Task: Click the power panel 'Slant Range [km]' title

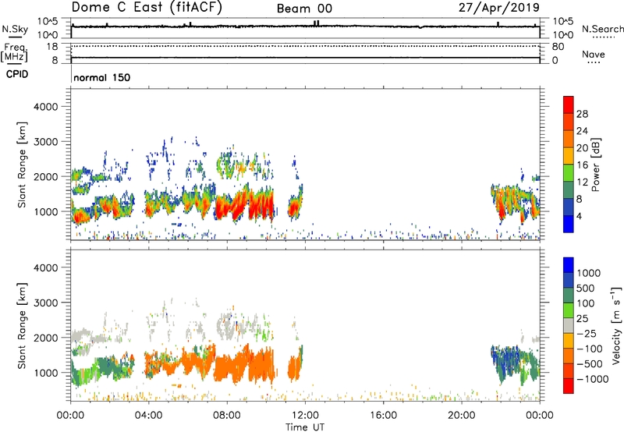Action: [x=22, y=165]
